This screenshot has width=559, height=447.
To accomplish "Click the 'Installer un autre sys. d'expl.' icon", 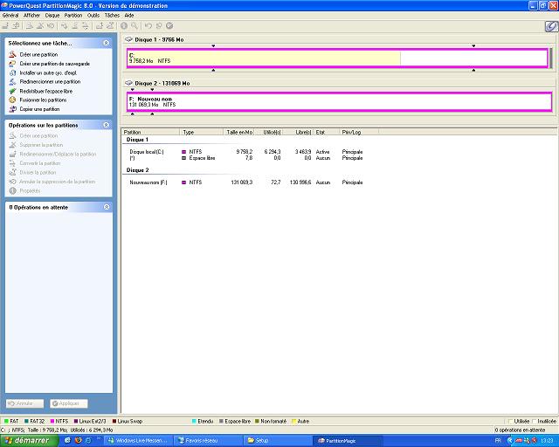I will pyautogui.click(x=12, y=72).
